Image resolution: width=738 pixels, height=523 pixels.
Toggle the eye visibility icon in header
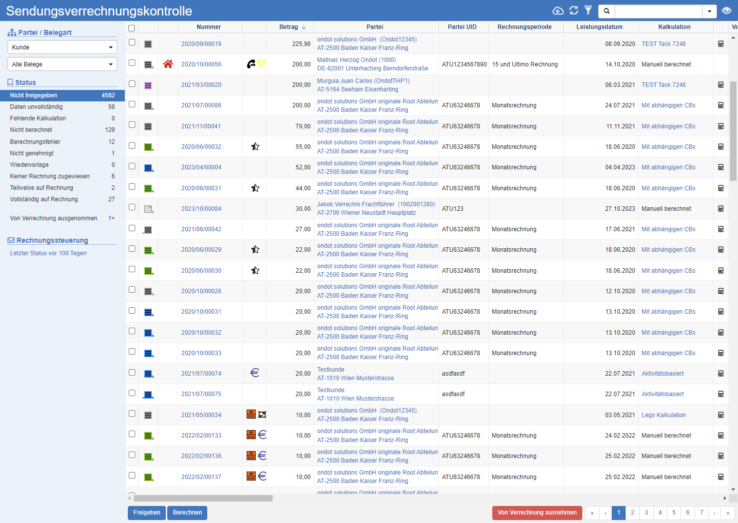(727, 10)
